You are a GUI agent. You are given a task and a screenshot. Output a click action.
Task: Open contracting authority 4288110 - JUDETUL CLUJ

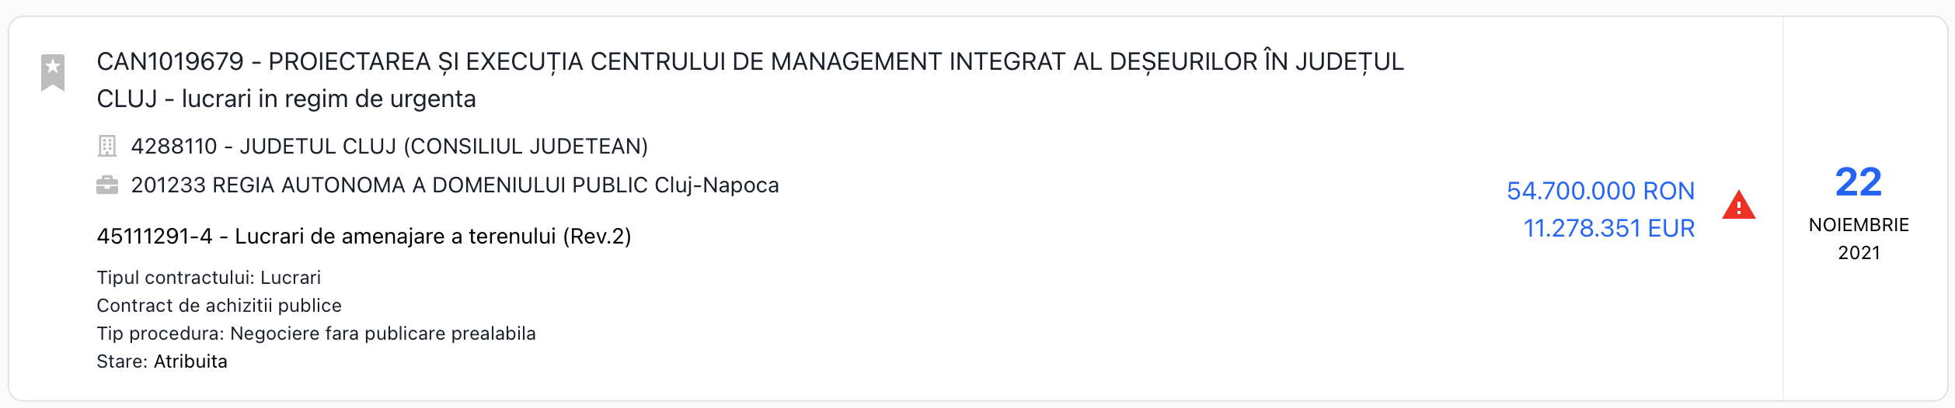pos(389,147)
